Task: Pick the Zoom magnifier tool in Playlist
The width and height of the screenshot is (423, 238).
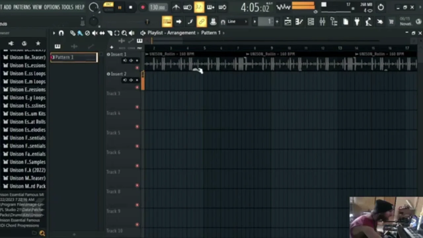Action: click(124, 33)
